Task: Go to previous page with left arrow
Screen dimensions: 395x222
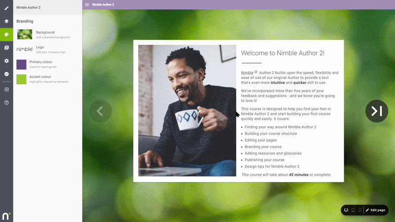Action: (x=100, y=111)
